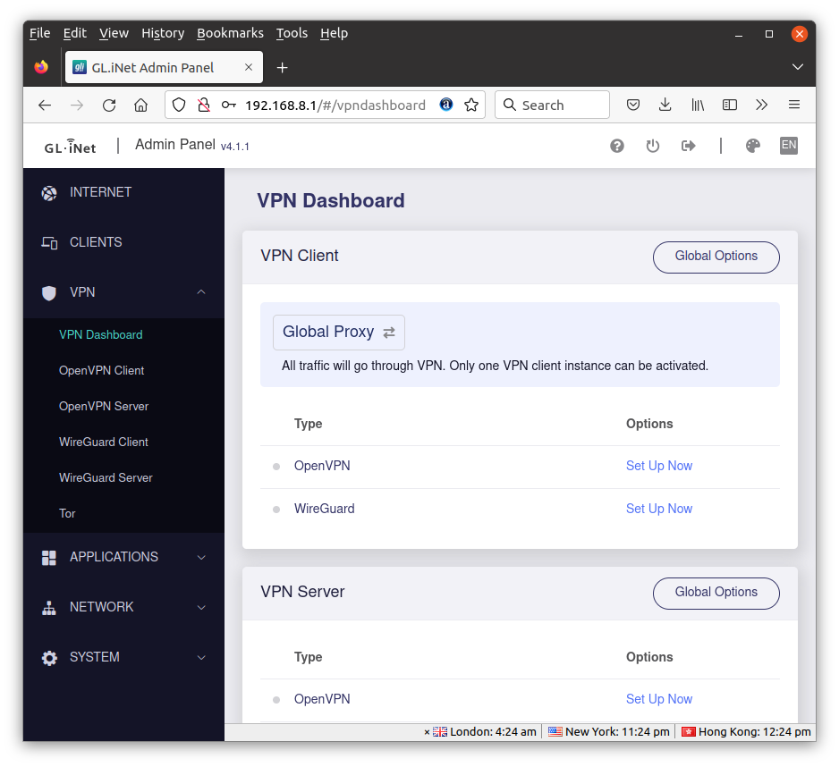Open the Help menu
Image resolution: width=839 pixels, height=767 pixels.
pyautogui.click(x=334, y=33)
